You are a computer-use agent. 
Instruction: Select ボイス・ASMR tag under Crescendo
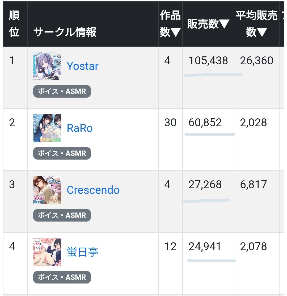pos(62,215)
